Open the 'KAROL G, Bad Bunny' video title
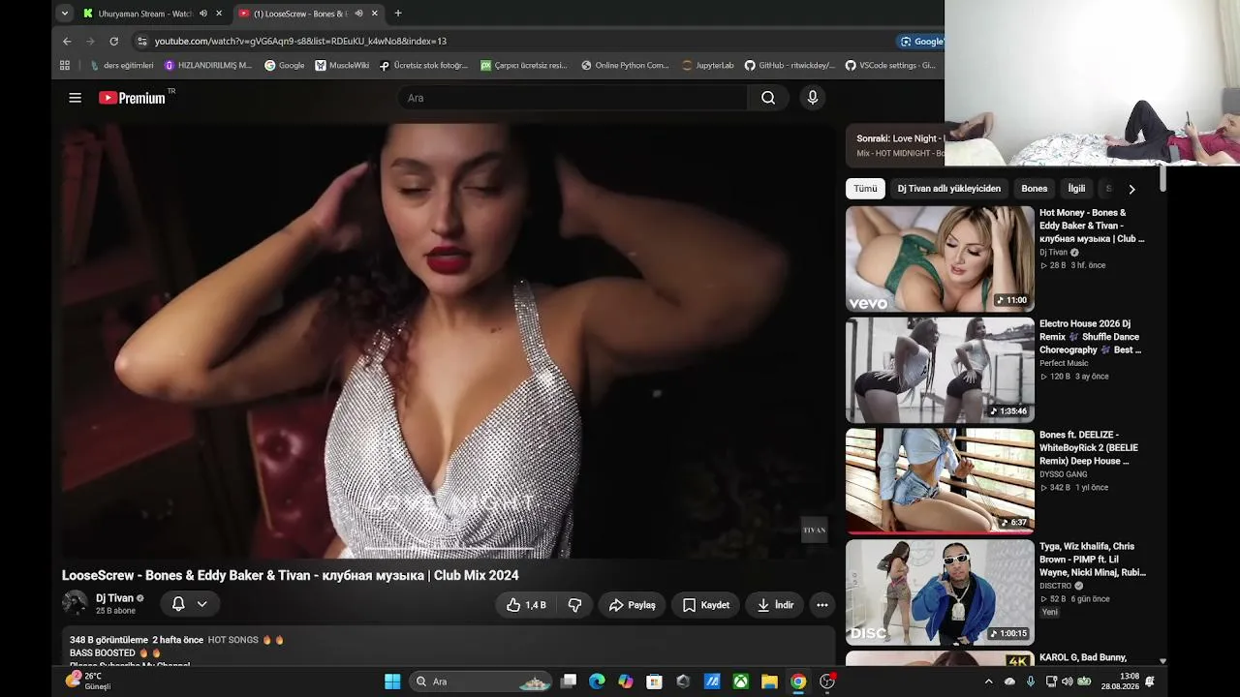Image resolution: width=1240 pixels, height=697 pixels. click(1083, 657)
